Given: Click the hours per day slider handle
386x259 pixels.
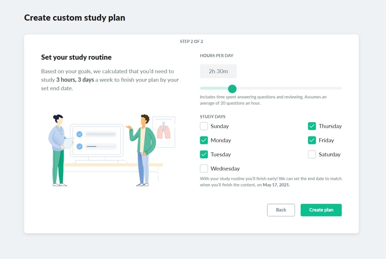Looking at the screenshot, I should tap(232, 88).
